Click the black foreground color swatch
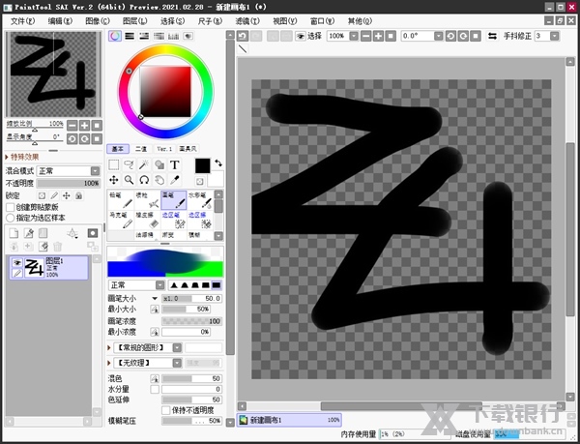Viewport: 580px width, 444px height. (202, 165)
